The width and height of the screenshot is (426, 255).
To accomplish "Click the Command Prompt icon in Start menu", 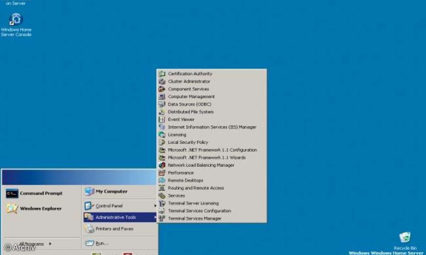I will click(12, 193).
